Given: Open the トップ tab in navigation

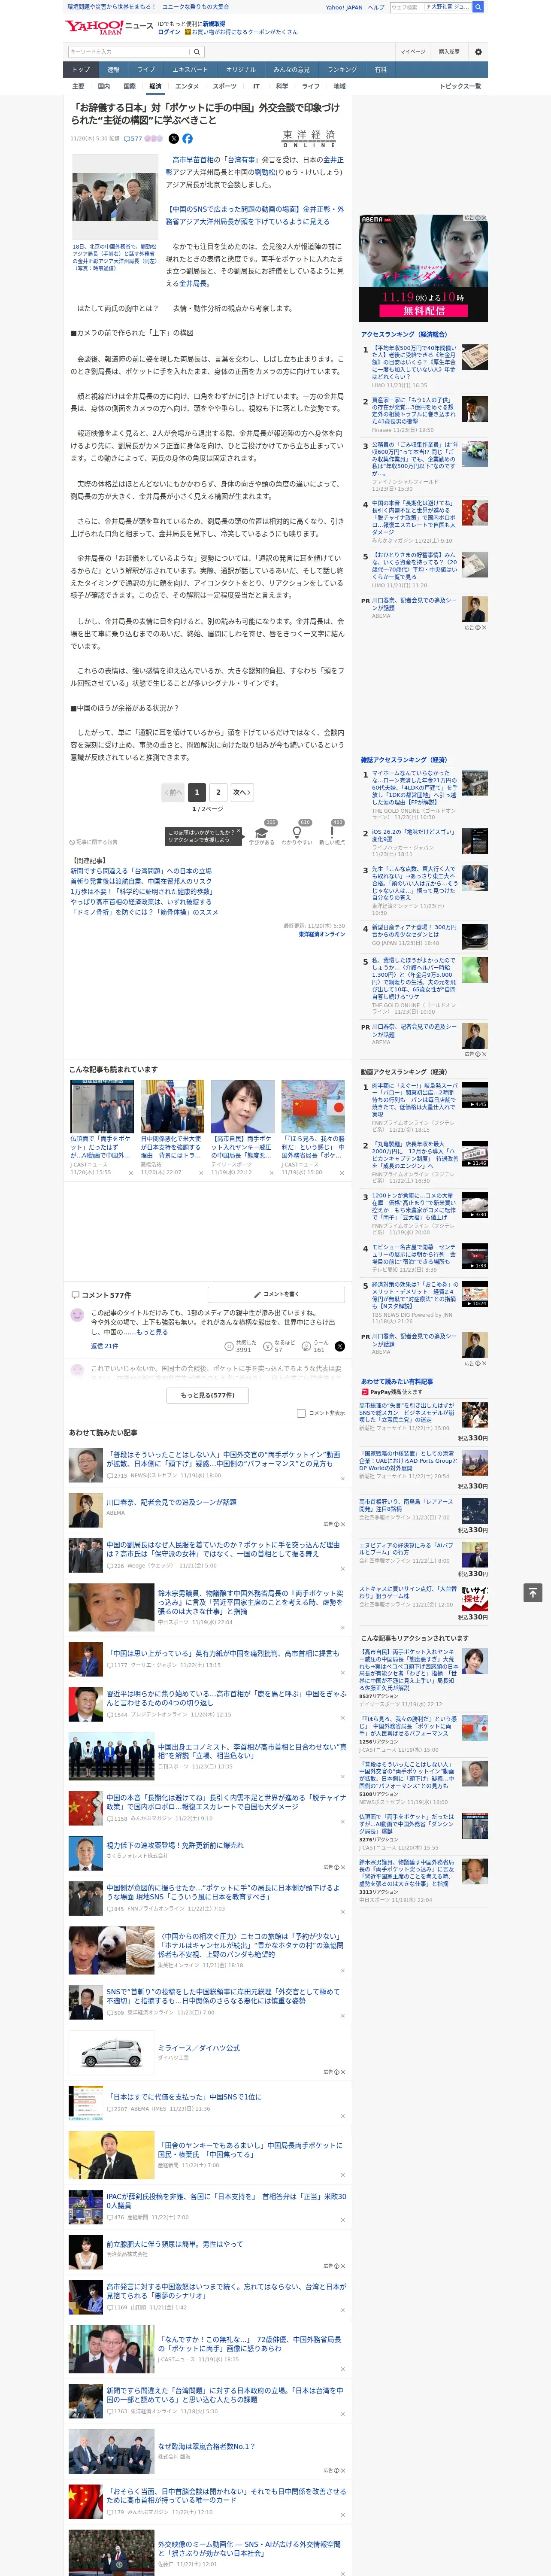Looking at the screenshot, I should [81, 69].
